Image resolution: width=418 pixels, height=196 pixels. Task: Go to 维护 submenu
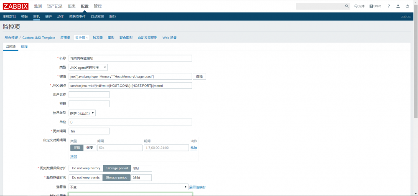pos(48,17)
